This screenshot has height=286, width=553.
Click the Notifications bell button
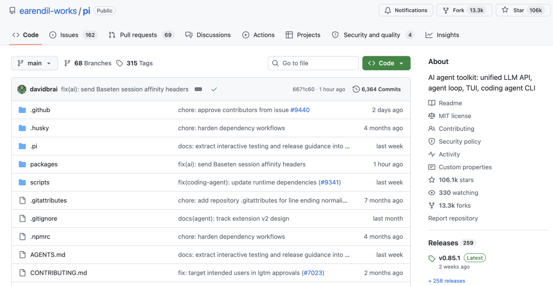[x=406, y=10]
